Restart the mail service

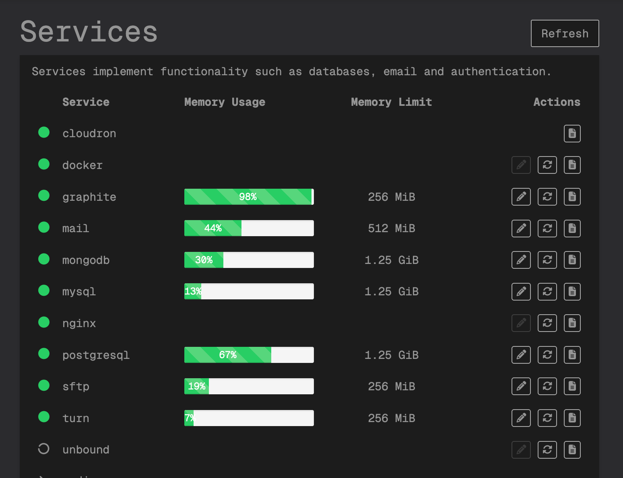coord(547,229)
